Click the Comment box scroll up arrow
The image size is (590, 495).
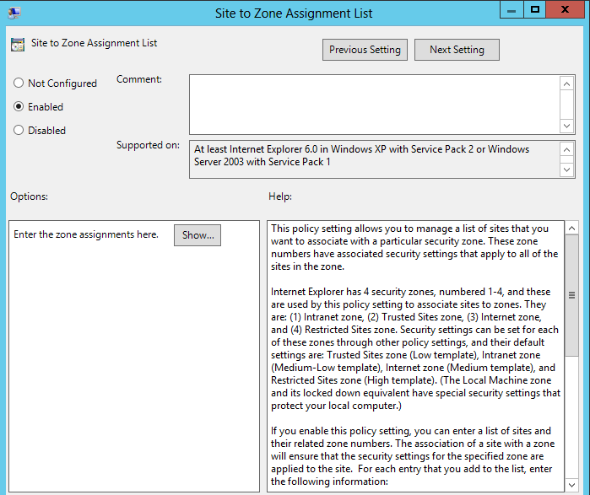pos(566,83)
